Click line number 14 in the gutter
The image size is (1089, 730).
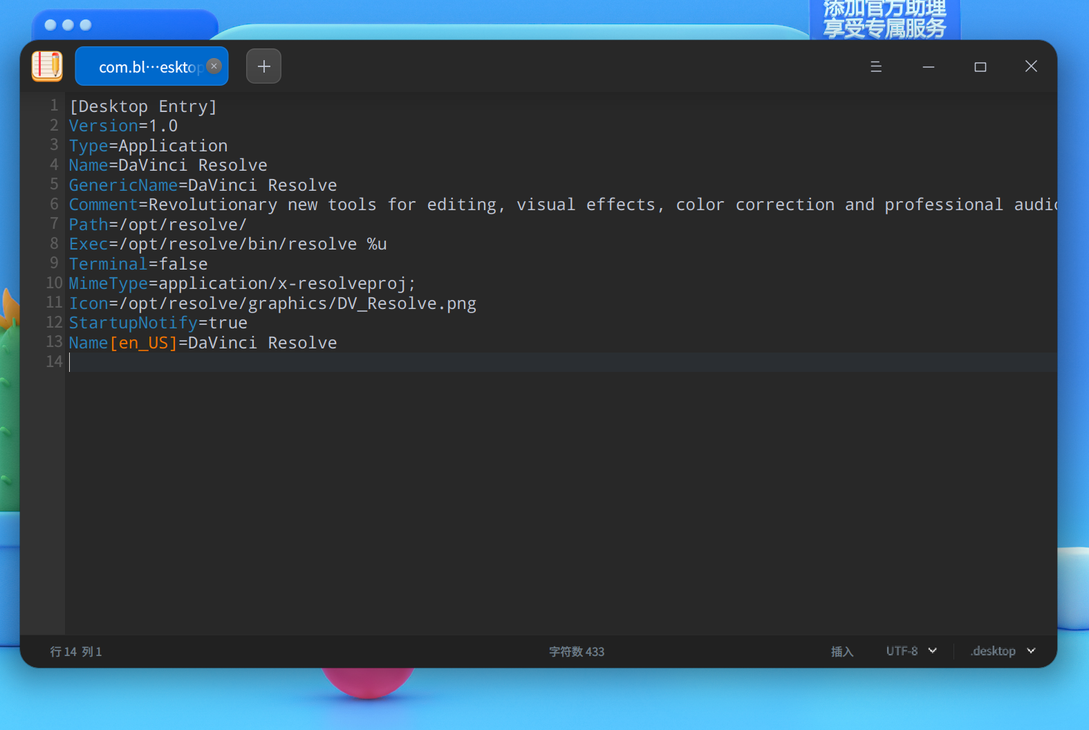click(54, 362)
